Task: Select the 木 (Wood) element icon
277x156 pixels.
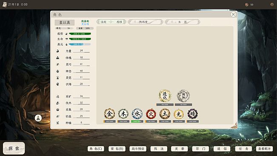Action: pos(123,114)
